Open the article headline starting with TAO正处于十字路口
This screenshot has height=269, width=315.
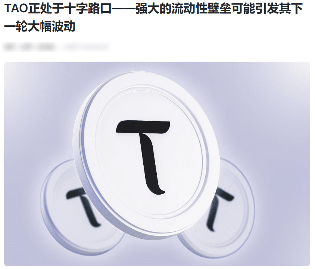[x=153, y=18]
